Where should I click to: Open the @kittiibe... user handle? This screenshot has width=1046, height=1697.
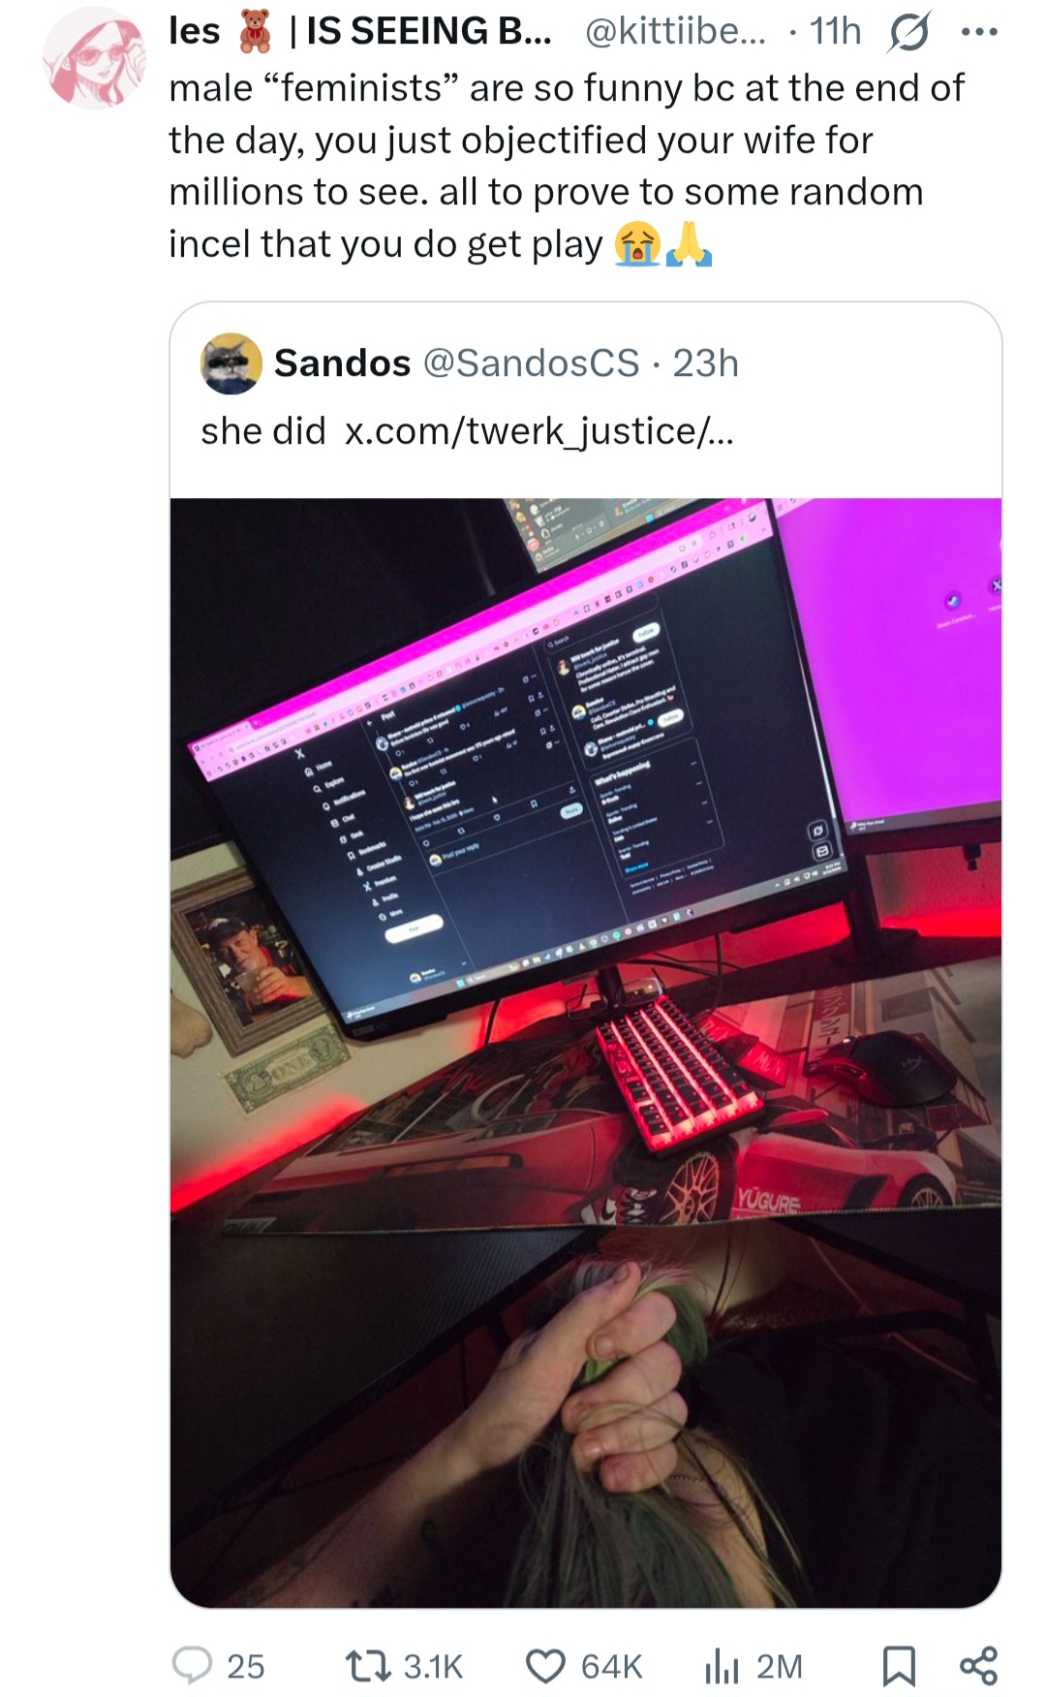[x=675, y=31]
